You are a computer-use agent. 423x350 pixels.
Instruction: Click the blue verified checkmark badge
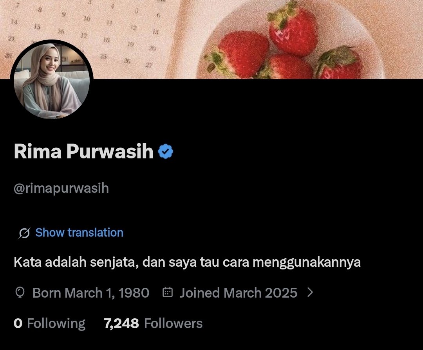tap(165, 151)
